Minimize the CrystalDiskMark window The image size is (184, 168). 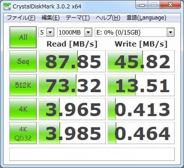(142, 5)
